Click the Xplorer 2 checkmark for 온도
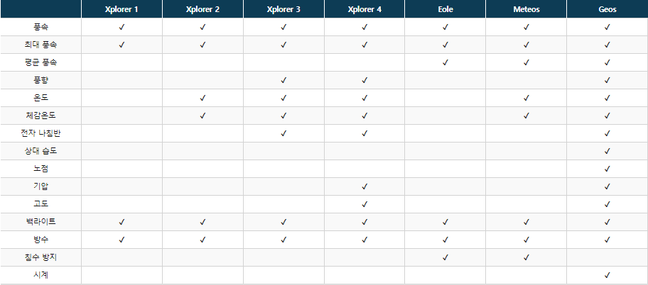The image size is (648, 285). (x=202, y=98)
